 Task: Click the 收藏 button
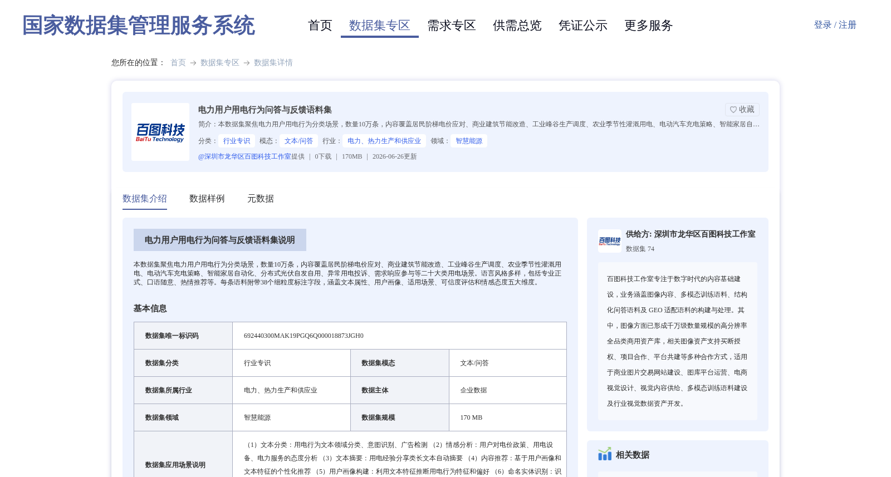[x=742, y=110]
